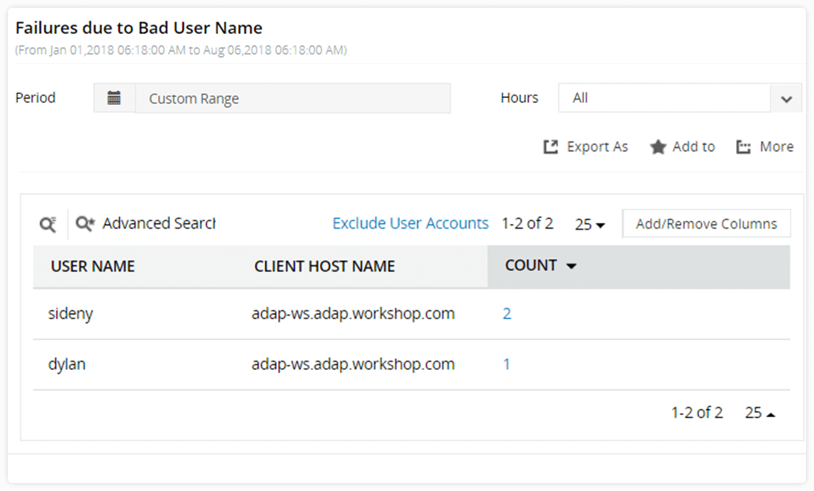This screenshot has height=491, width=814.
Task: Click the Add/Remove Columns button
Action: [706, 223]
